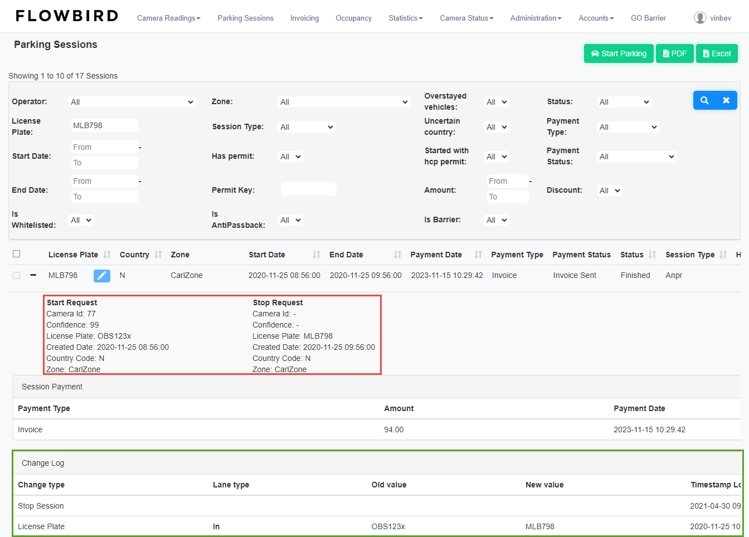Open the Accounts menu
Image resolution: width=749 pixels, height=537 pixels.
pos(596,18)
